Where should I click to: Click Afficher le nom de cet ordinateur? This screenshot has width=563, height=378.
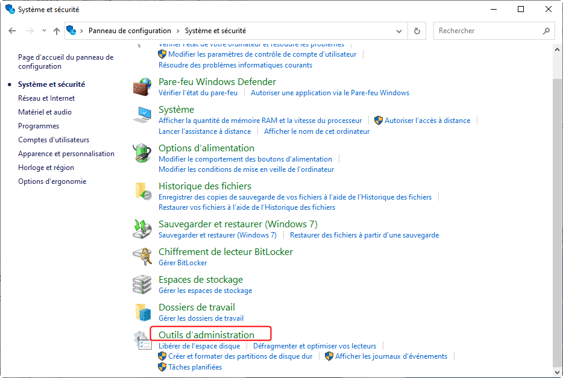tap(316, 131)
